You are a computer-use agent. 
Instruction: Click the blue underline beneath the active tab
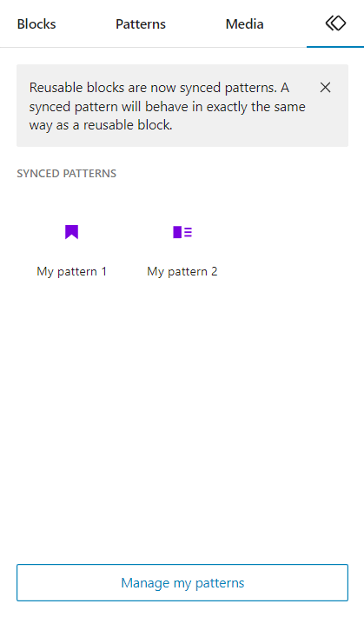pos(335,47)
